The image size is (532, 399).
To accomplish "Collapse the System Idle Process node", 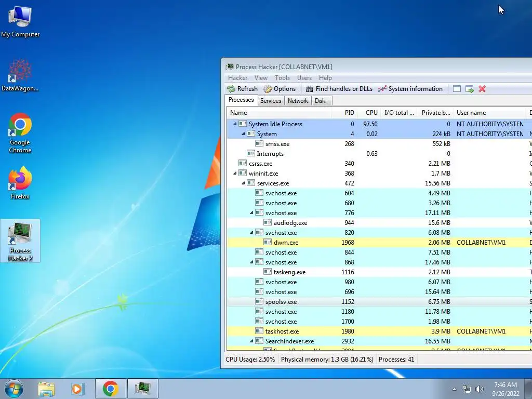I will click(235, 124).
